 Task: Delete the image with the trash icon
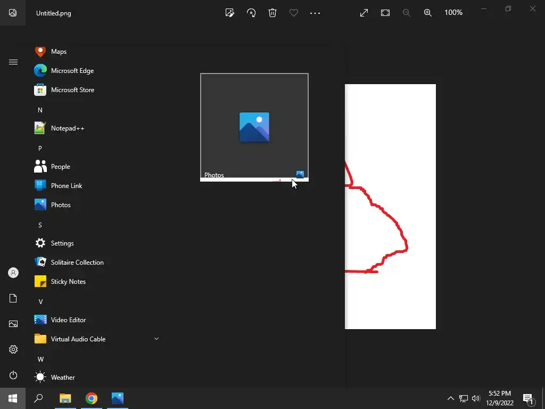tap(272, 13)
